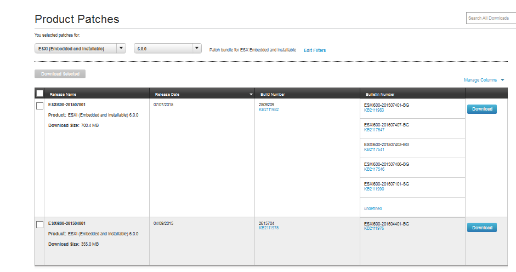Tick the checkbox for ESXi600-201507001
Viewport: 516px width, 272px height.
click(x=39, y=106)
